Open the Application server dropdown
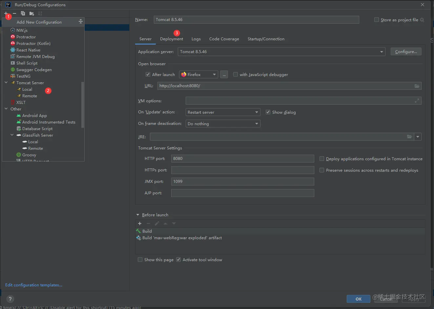 coord(281,52)
